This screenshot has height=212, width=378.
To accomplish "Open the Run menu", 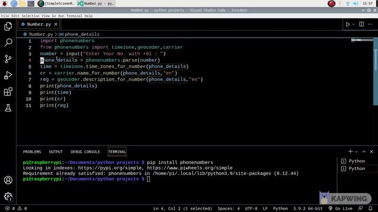I will [x=61, y=16].
